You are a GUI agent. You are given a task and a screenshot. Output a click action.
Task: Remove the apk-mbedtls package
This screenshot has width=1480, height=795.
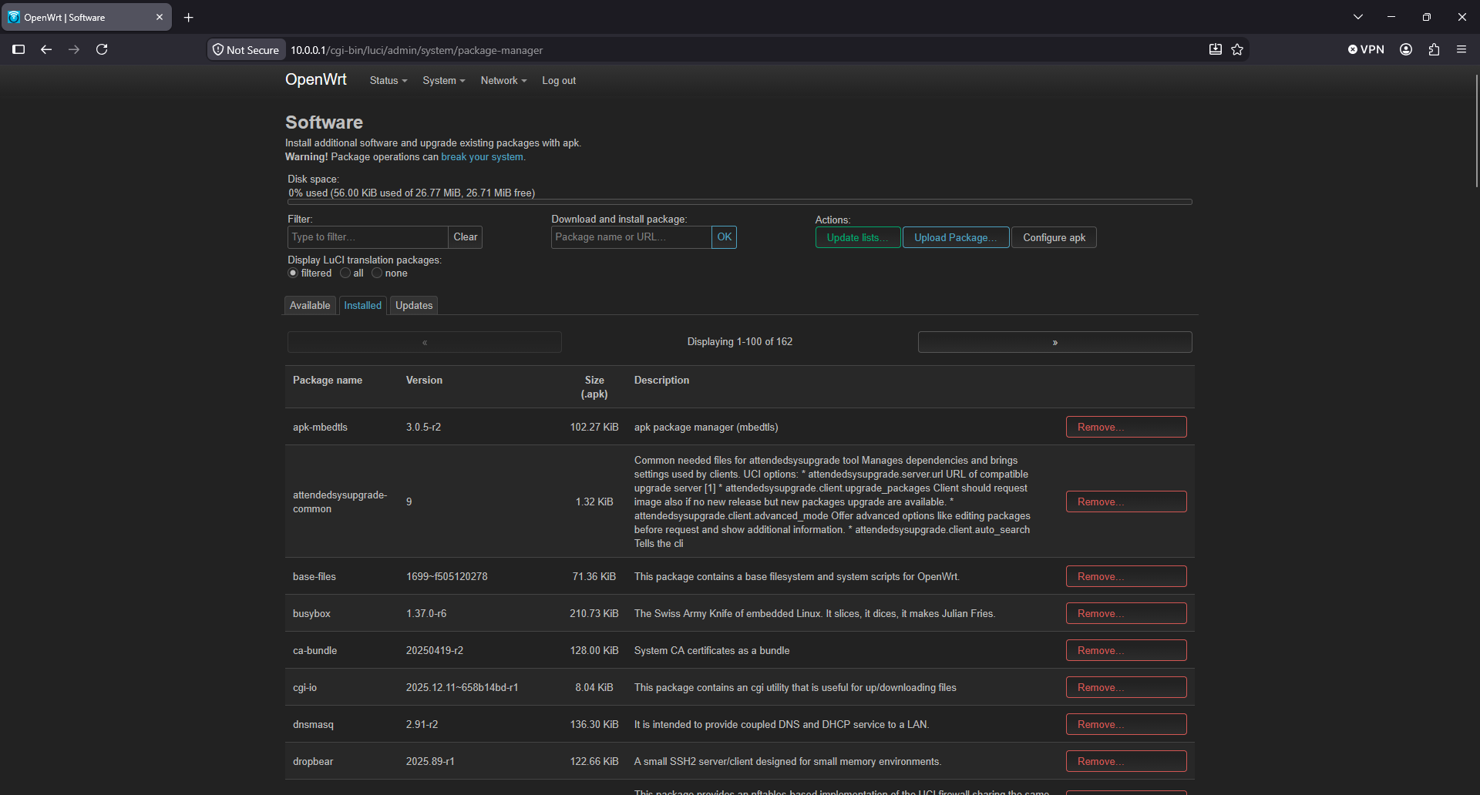coord(1126,427)
